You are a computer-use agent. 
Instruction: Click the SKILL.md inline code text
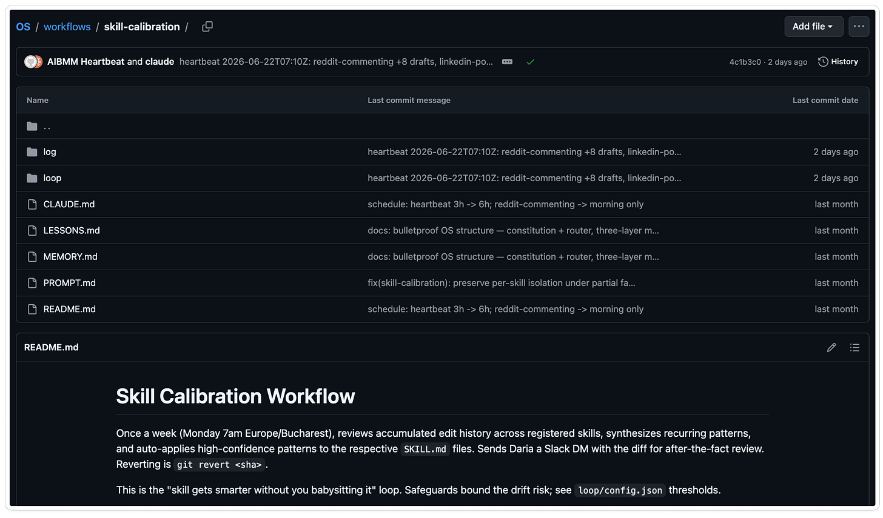coord(425,449)
